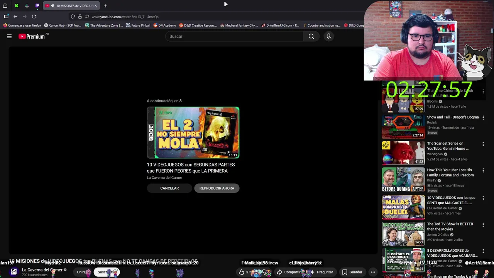This screenshot has width=494, height=278.
Task: Click the youtube.com URL address bar
Action: point(125,17)
